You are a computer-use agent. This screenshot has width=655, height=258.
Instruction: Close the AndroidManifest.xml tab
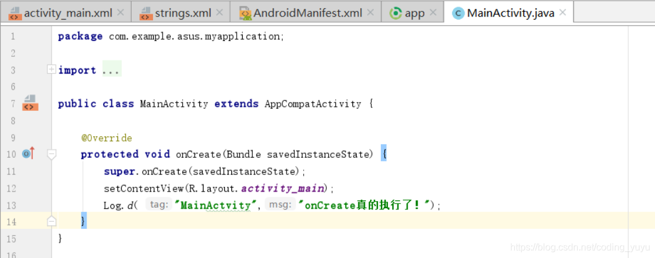[371, 12]
